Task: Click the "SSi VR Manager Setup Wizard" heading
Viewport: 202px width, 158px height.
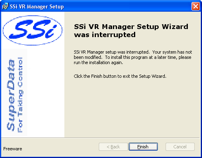Action: pyautogui.click(x=131, y=27)
